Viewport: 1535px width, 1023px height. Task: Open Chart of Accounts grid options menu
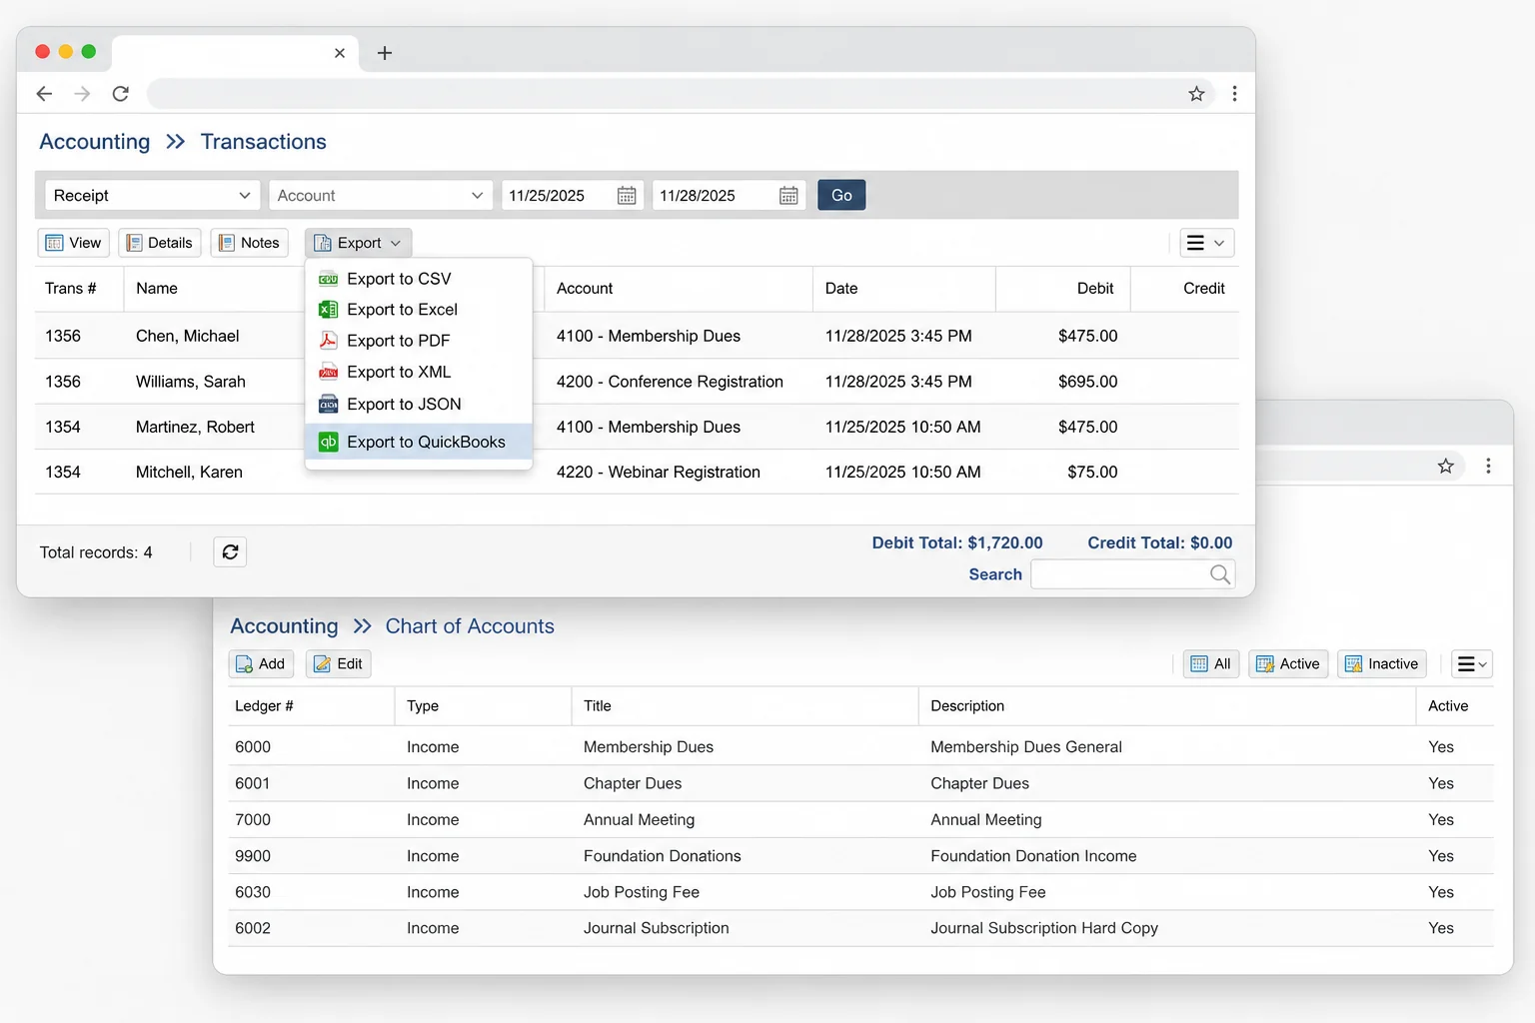click(x=1472, y=664)
